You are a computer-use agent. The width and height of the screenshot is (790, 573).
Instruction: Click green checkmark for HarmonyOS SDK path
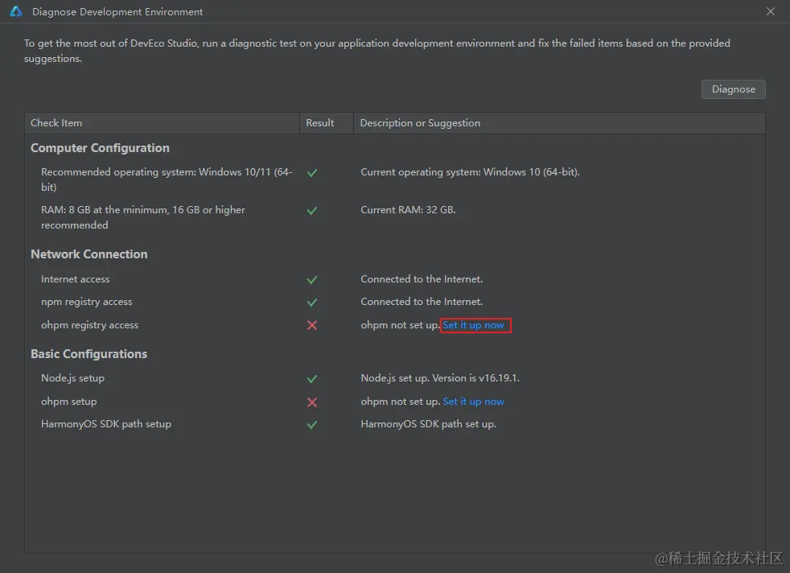click(x=312, y=425)
